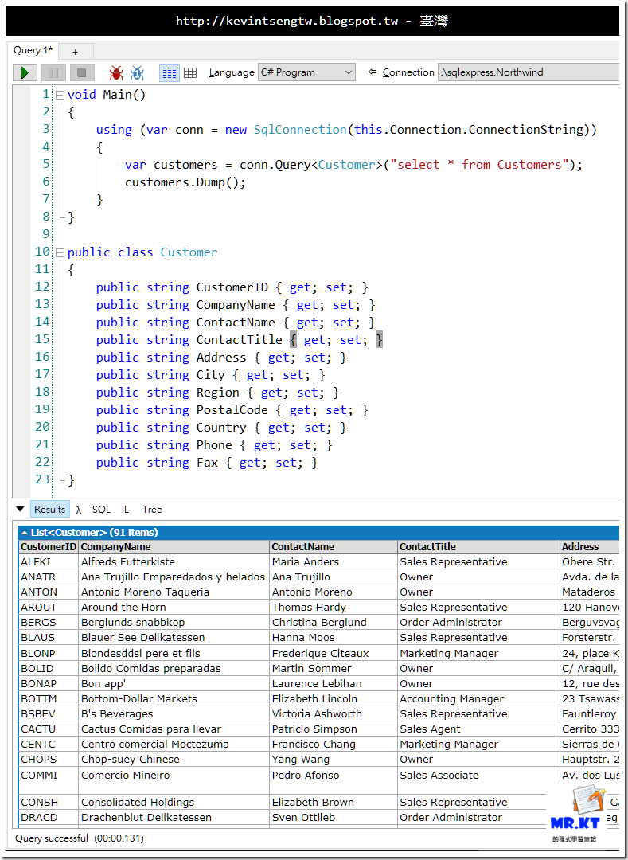This screenshot has width=628, height=860.
Task: Open a new query with the + tab
Action: point(75,52)
